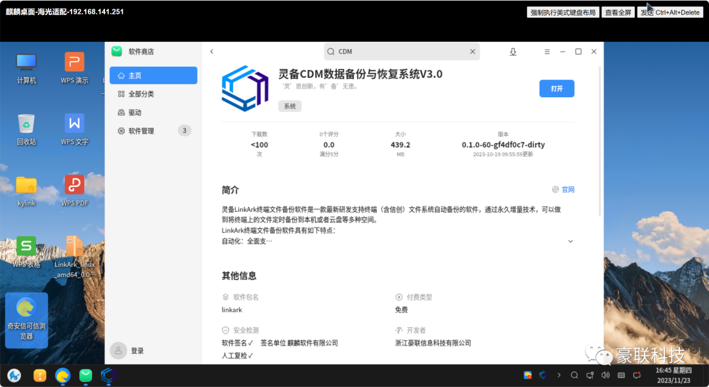Click the keyboard tray icon

pyautogui.click(x=621, y=375)
